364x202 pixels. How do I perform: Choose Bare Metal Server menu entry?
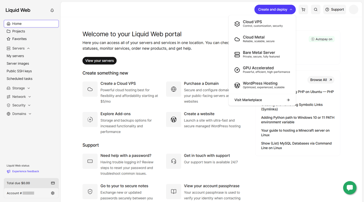point(262,54)
